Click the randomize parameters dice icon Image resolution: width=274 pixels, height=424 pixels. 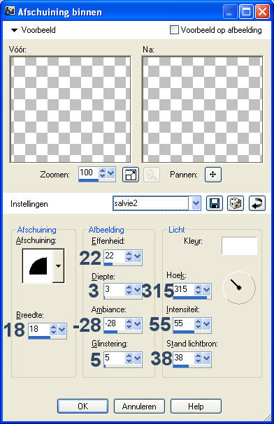pyautogui.click(x=236, y=203)
